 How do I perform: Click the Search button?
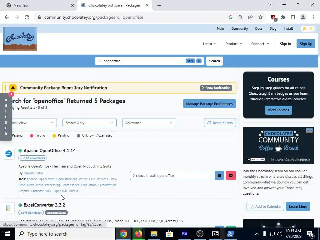(214, 61)
